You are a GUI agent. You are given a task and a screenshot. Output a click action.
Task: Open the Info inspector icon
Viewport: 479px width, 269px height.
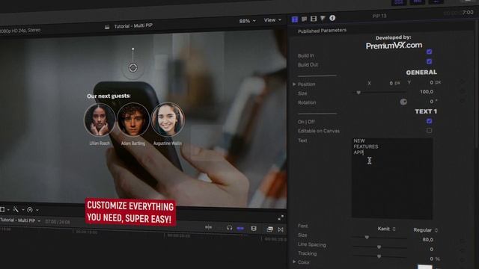coord(332,18)
